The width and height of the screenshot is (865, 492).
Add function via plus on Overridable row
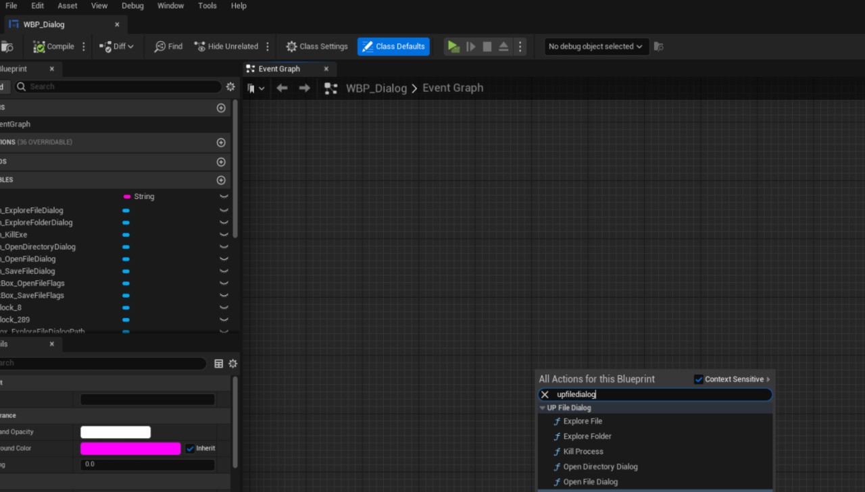point(221,142)
